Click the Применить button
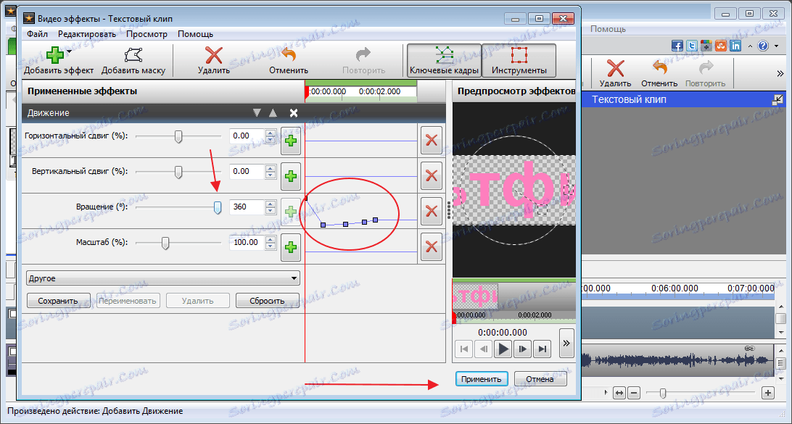This screenshot has width=792, height=424. (482, 379)
